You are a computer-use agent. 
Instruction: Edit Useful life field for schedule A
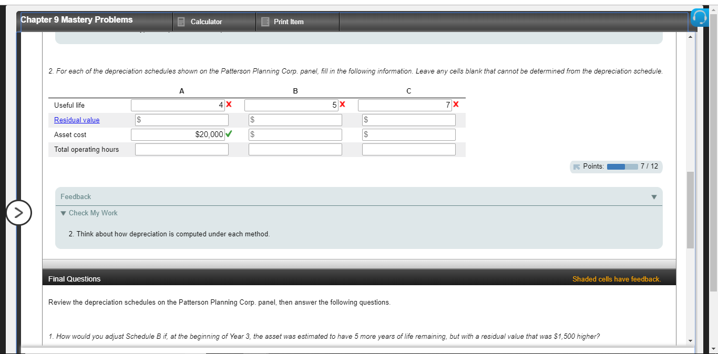[178, 105]
